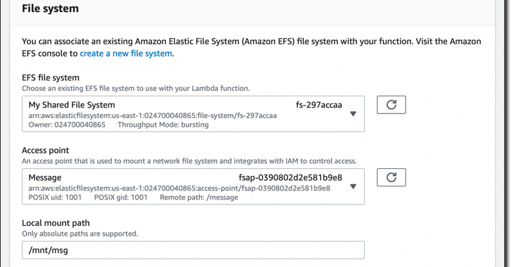Open the "create a new file system" link
This screenshot has height=267, width=511.
[x=126, y=54]
